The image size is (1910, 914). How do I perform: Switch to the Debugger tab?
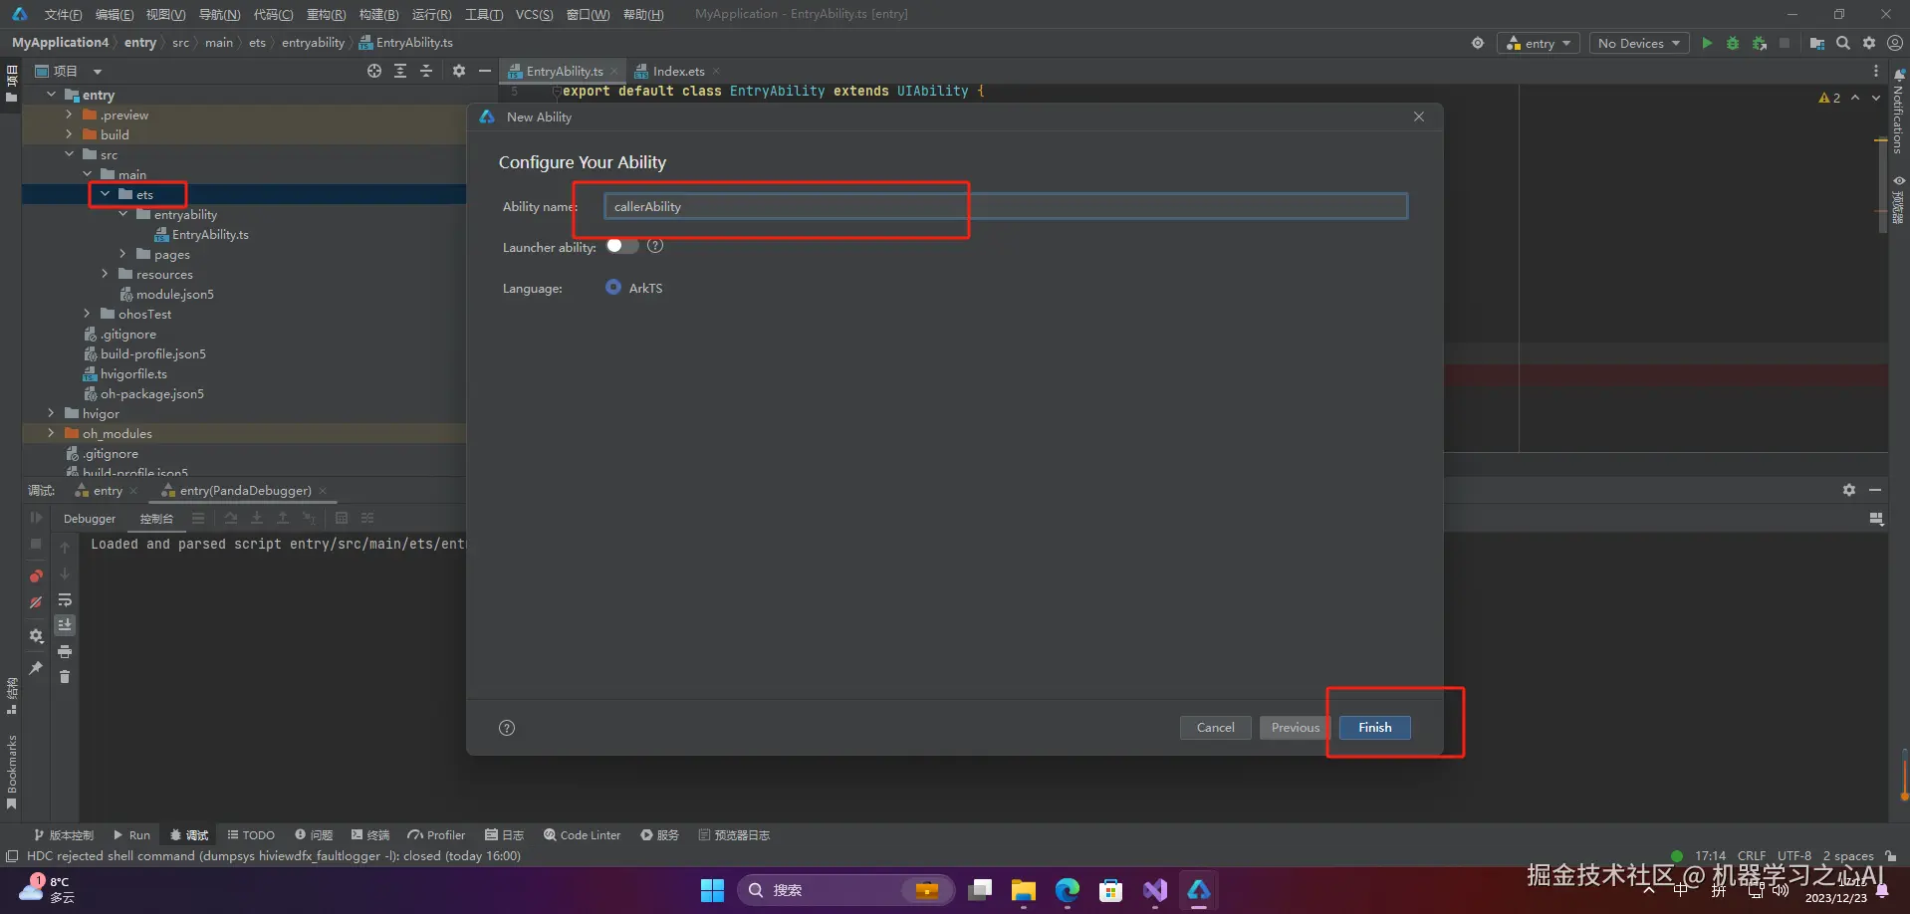(x=90, y=518)
